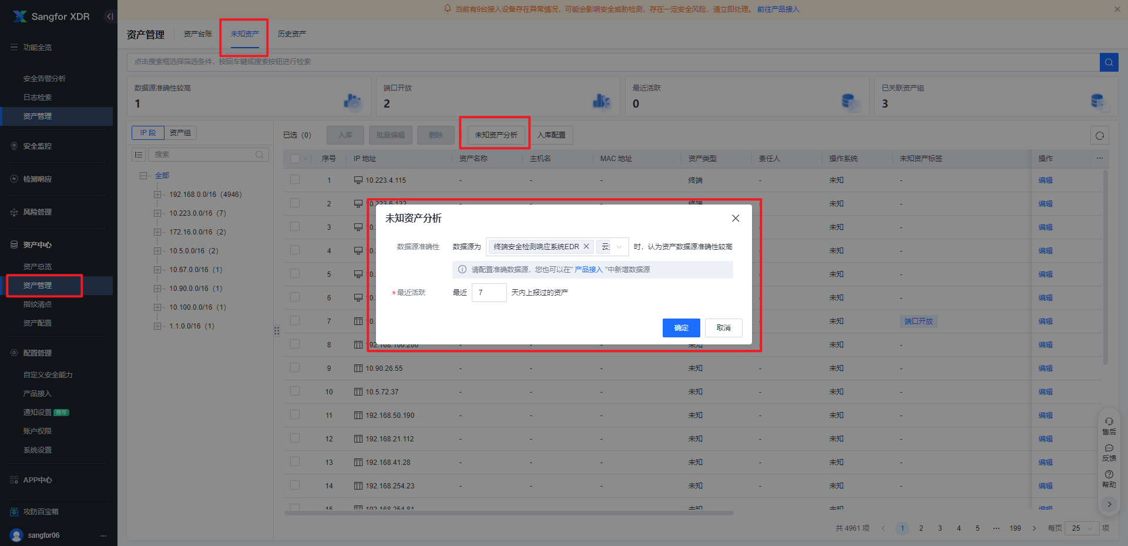Open the 售后 support icon
The width and height of the screenshot is (1128, 546).
1109,426
